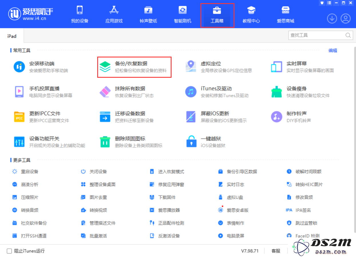Open 整理设备桌面 grid icon
The width and height of the screenshot is (356, 257).
tap(83, 184)
